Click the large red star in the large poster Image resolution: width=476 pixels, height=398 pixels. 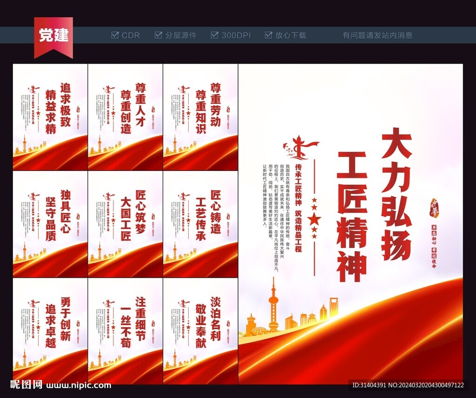[314, 219]
